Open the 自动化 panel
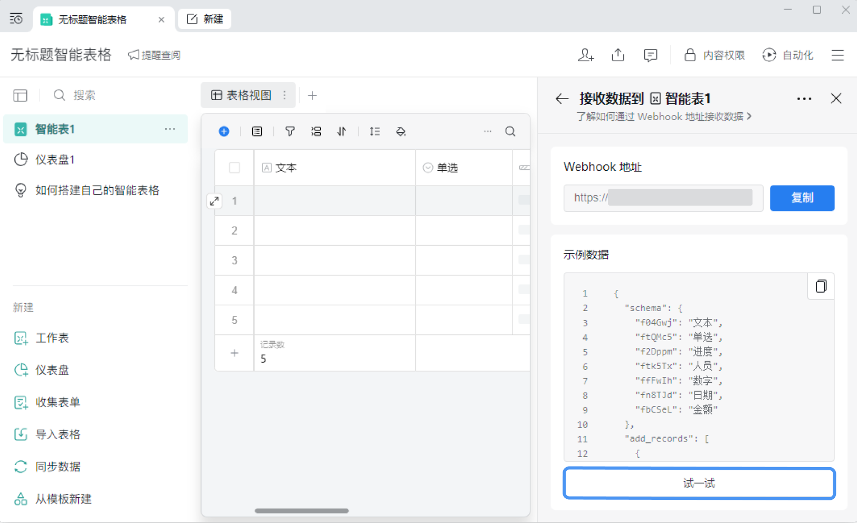Screen dimensions: 857x523 (788, 55)
